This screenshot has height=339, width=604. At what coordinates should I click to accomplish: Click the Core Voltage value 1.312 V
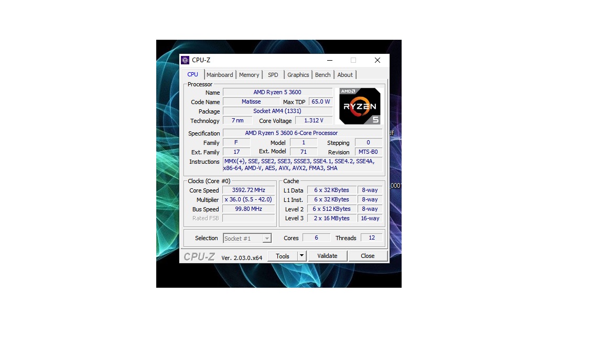pos(314,121)
